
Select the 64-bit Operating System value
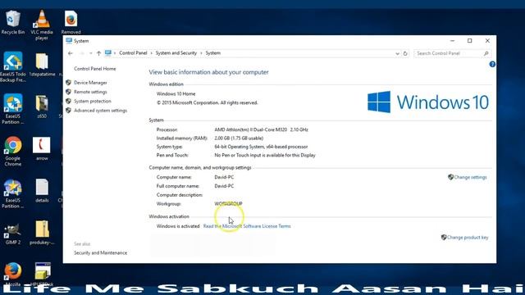pyautogui.click(x=261, y=147)
